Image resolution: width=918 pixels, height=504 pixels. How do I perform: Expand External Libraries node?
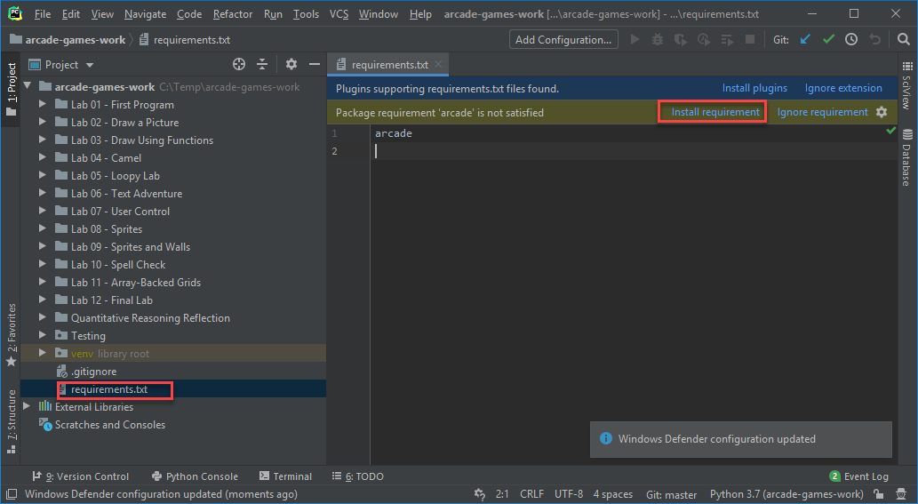27,406
